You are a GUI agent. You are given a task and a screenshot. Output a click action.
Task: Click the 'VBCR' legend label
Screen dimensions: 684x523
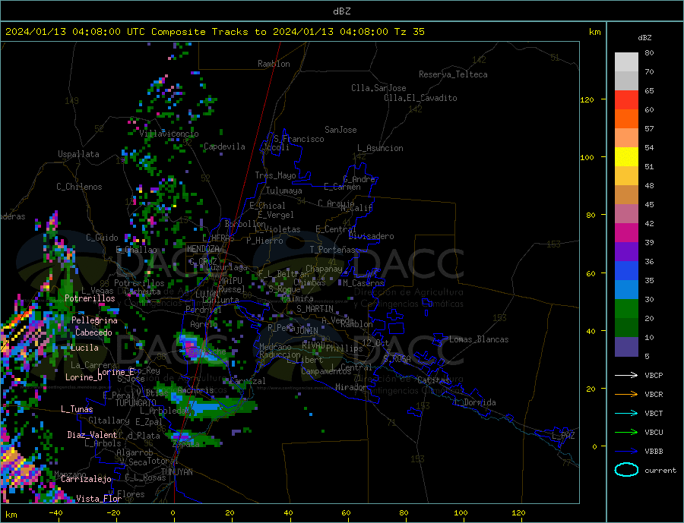pyautogui.click(x=654, y=395)
